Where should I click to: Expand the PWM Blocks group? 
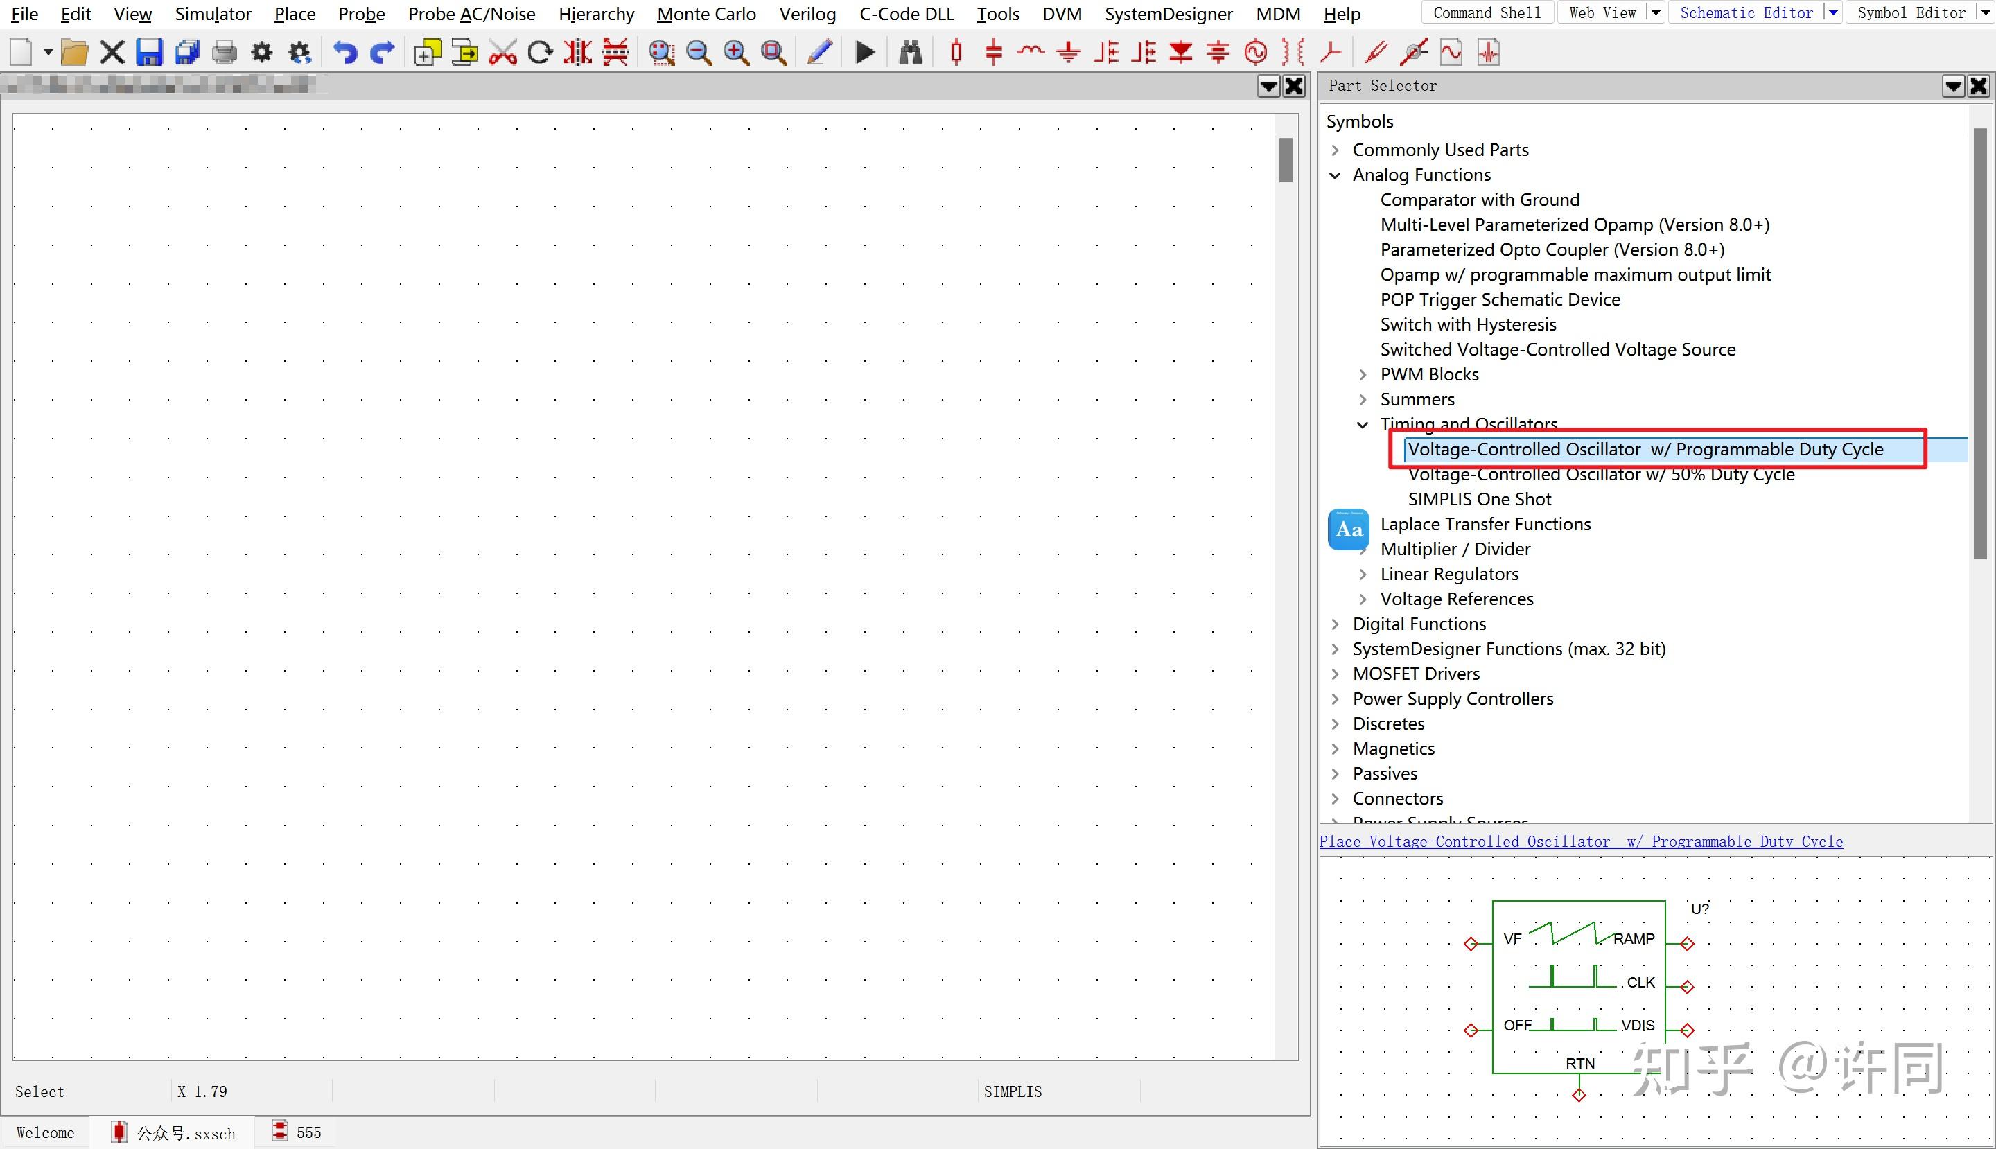(x=1363, y=375)
